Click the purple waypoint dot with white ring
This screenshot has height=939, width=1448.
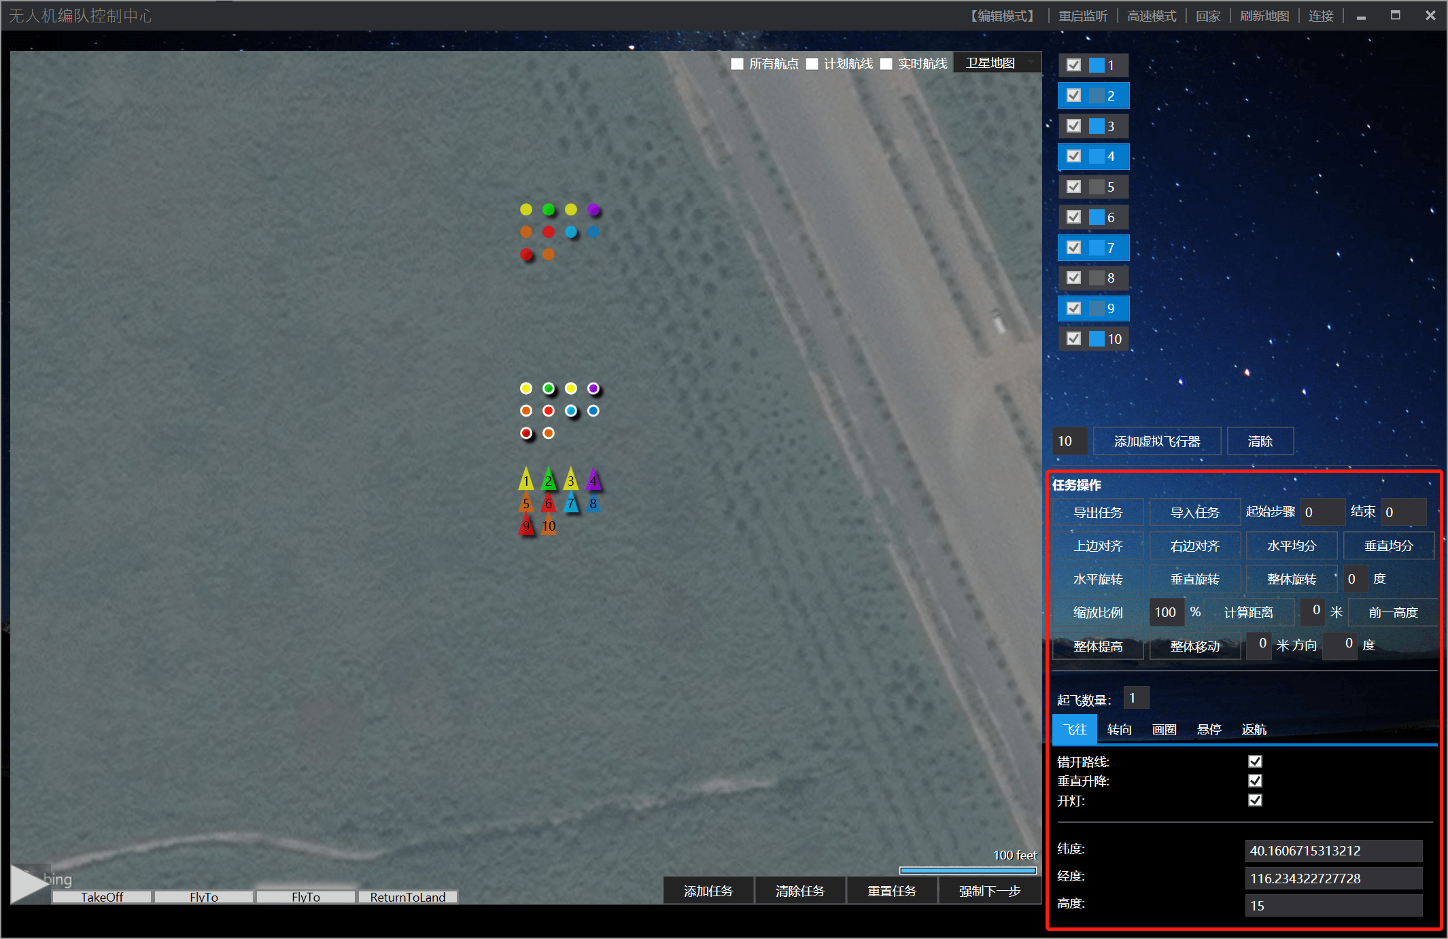[x=593, y=389]
